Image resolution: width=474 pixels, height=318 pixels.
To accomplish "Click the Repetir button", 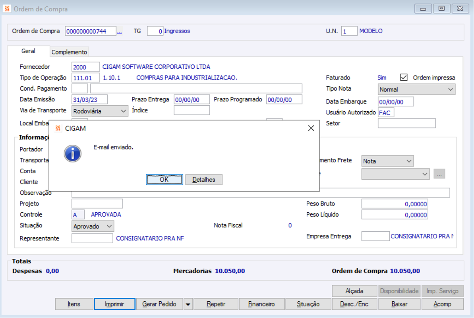I will click(x=216, y=304).
